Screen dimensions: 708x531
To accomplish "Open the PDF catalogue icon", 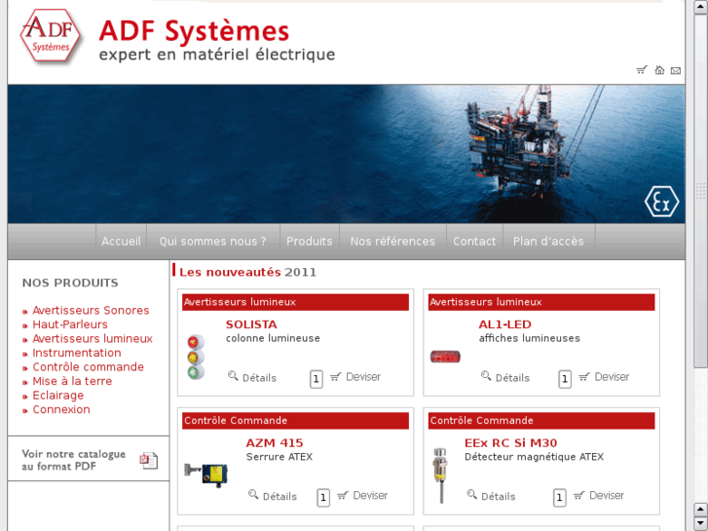I will (149, 461).
